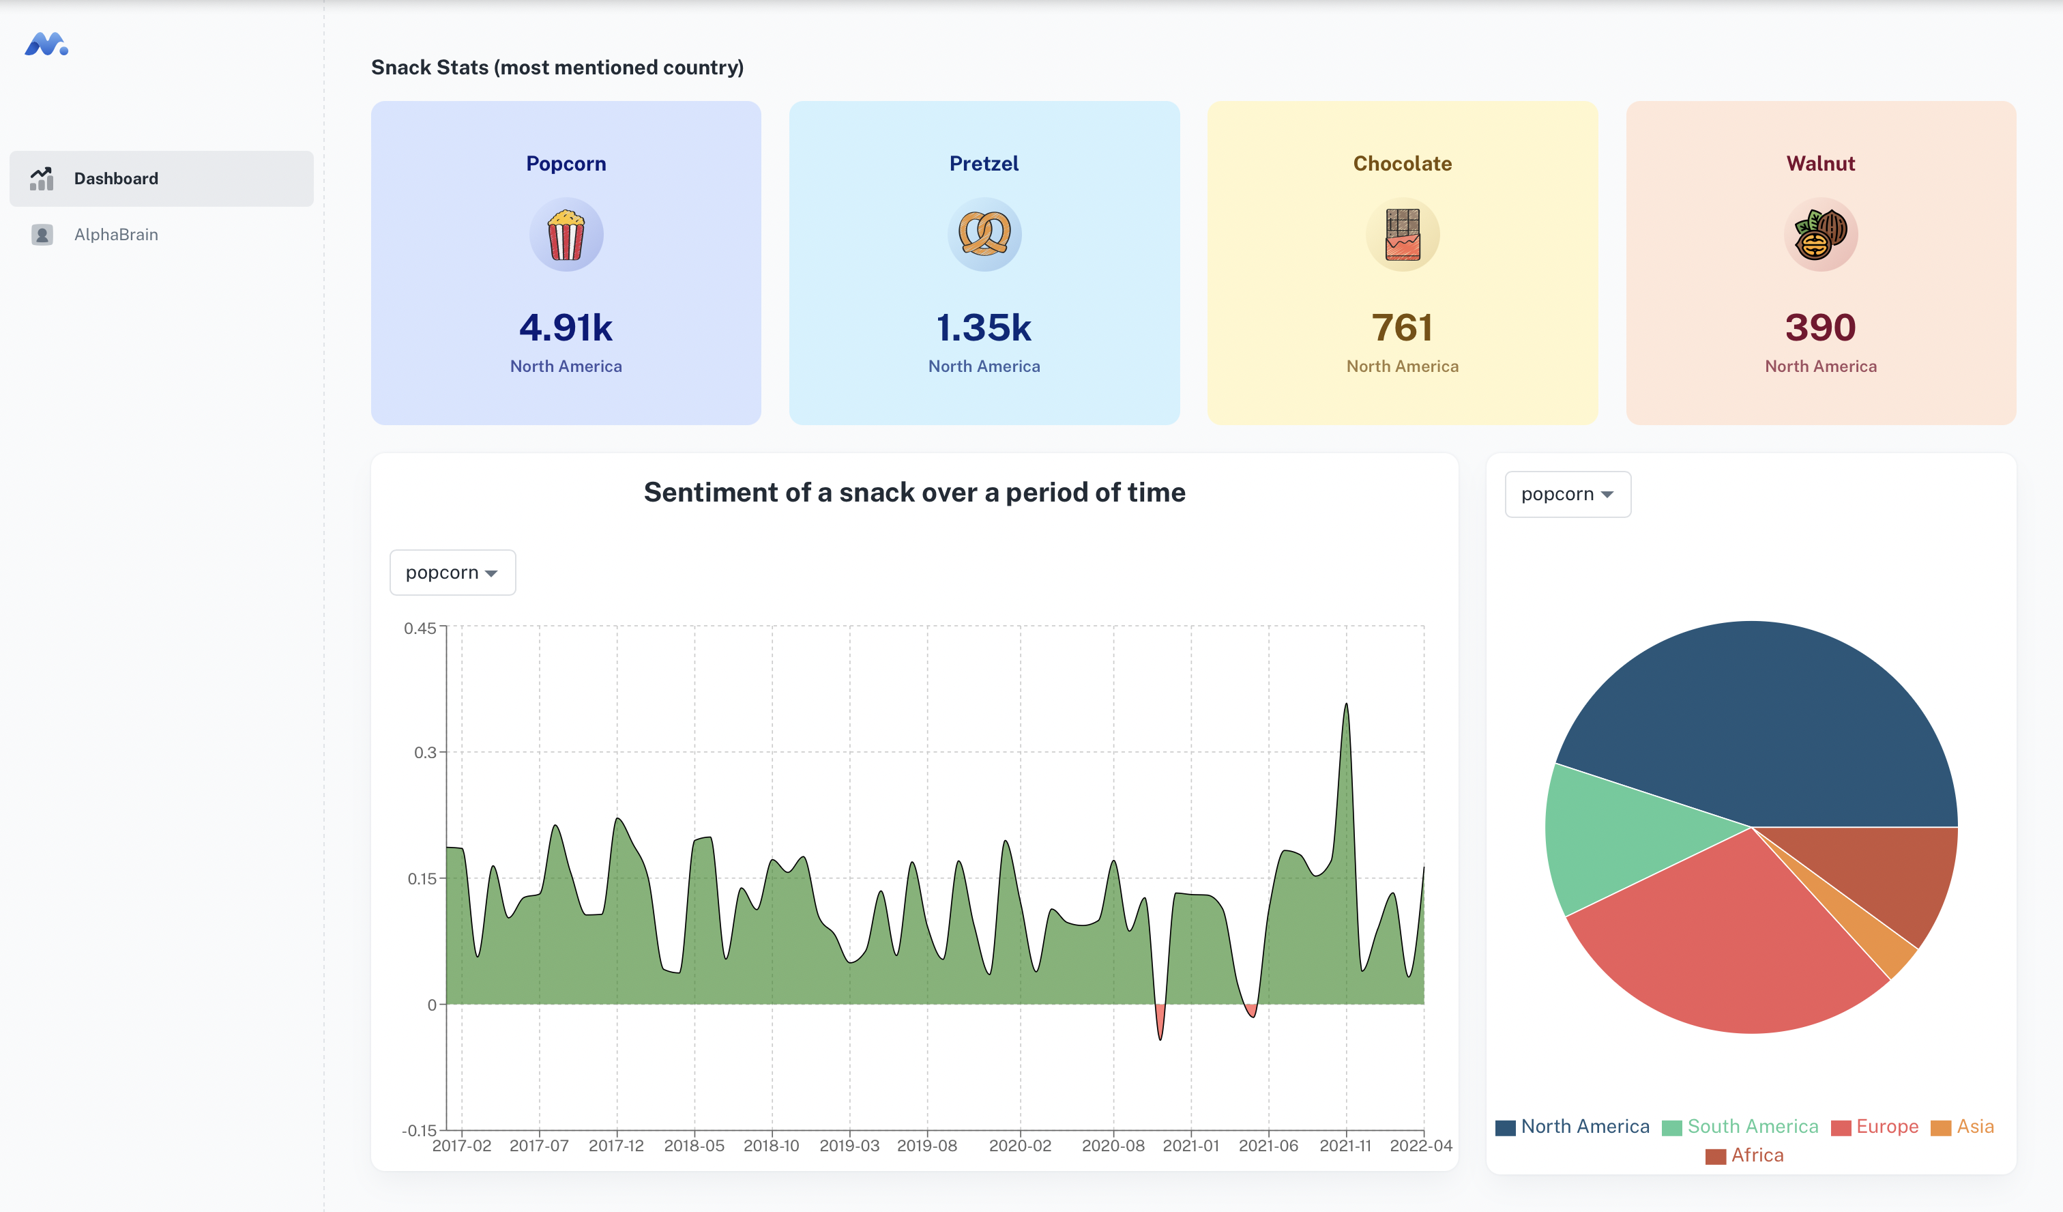Click North America under the Walnut count
This screenshot has height=1212, width=2063.
click(1821, 366)
